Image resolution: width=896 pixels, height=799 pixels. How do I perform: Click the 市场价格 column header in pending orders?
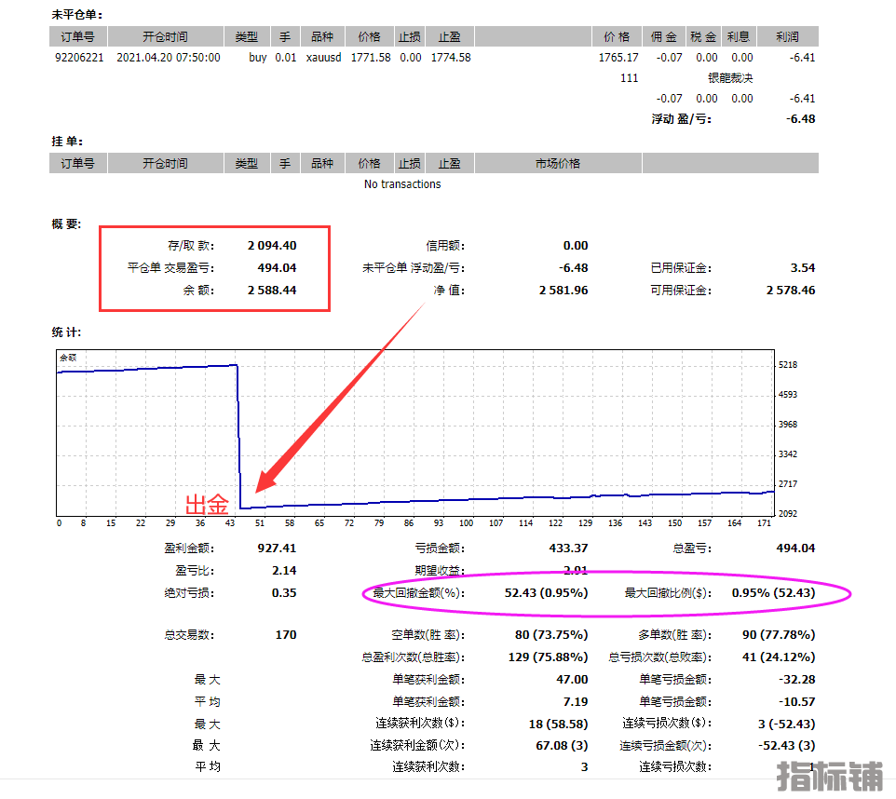557,164
